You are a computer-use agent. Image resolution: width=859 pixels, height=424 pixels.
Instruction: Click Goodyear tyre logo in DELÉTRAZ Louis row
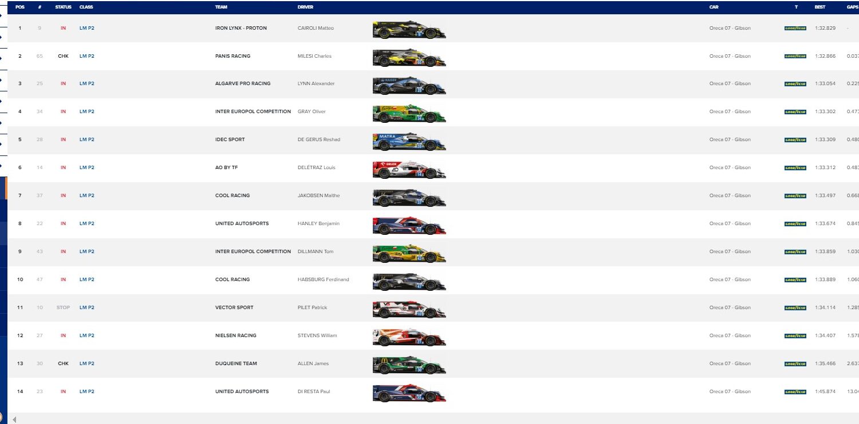[x=795, y=168]
